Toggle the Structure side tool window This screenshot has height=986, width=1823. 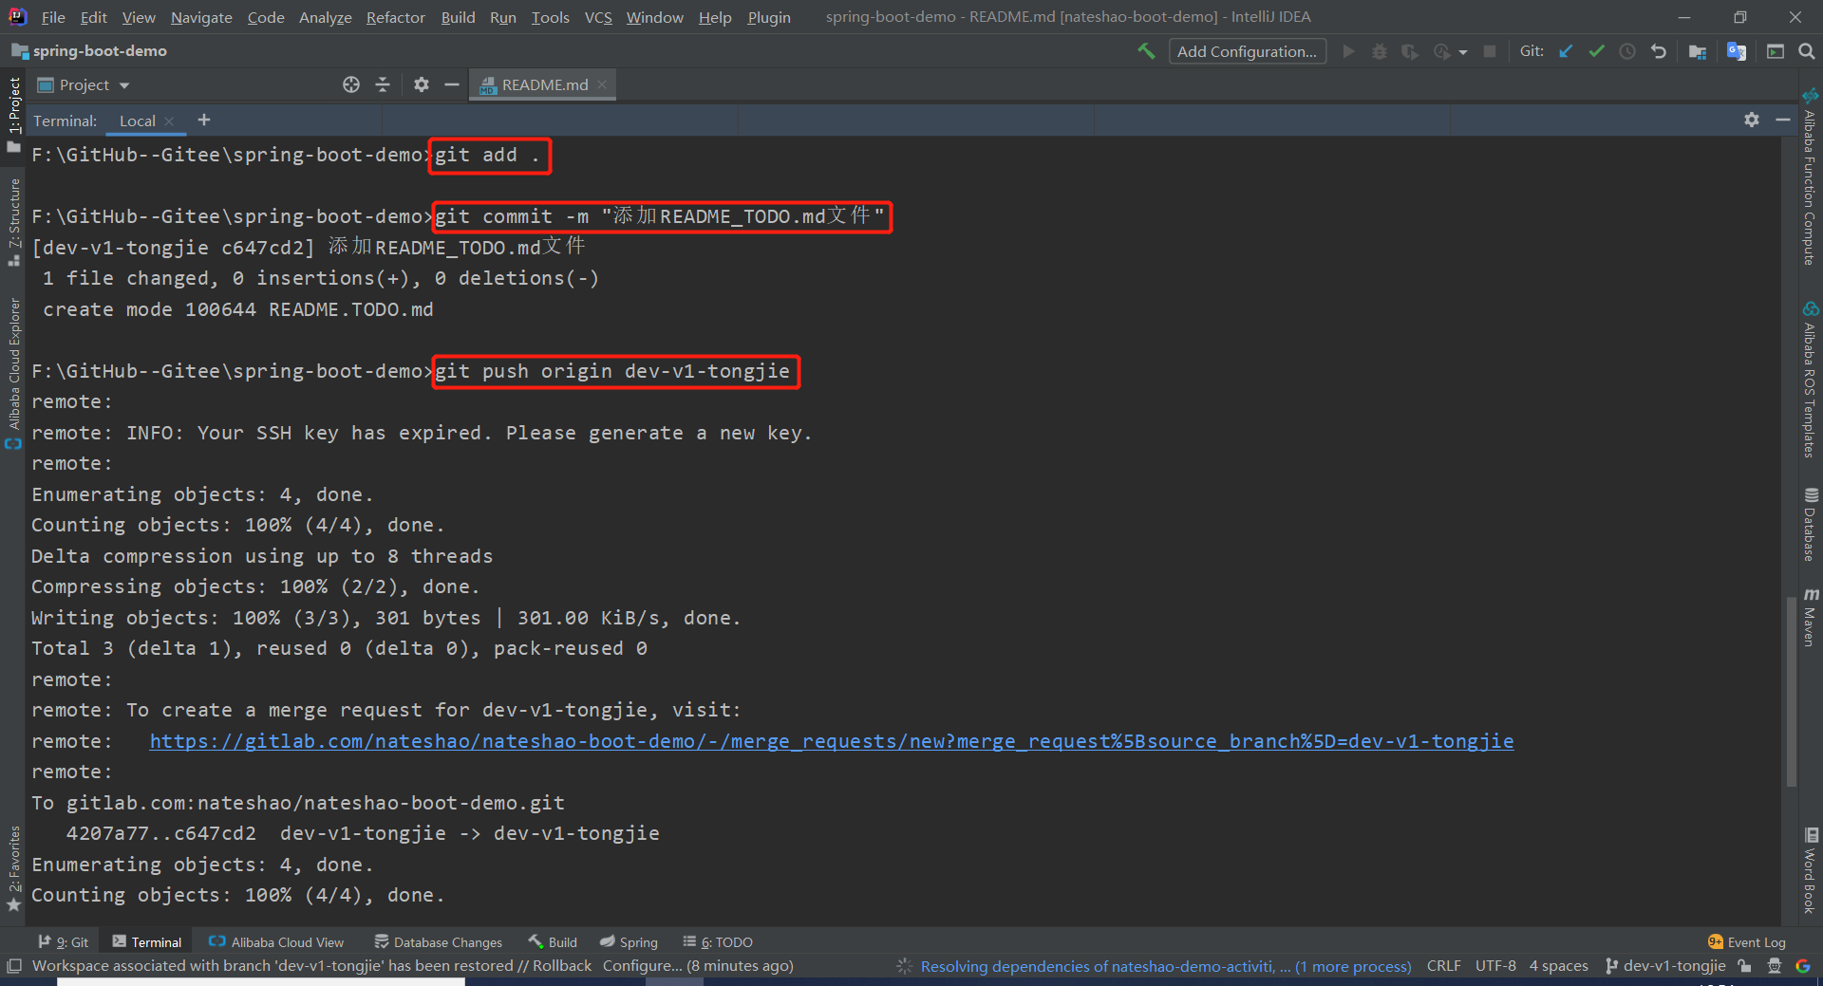[x=13, y=222]
